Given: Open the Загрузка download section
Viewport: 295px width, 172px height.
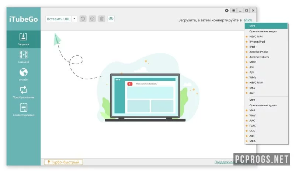Looking at the screenshot, I should (x=24, y=39).
